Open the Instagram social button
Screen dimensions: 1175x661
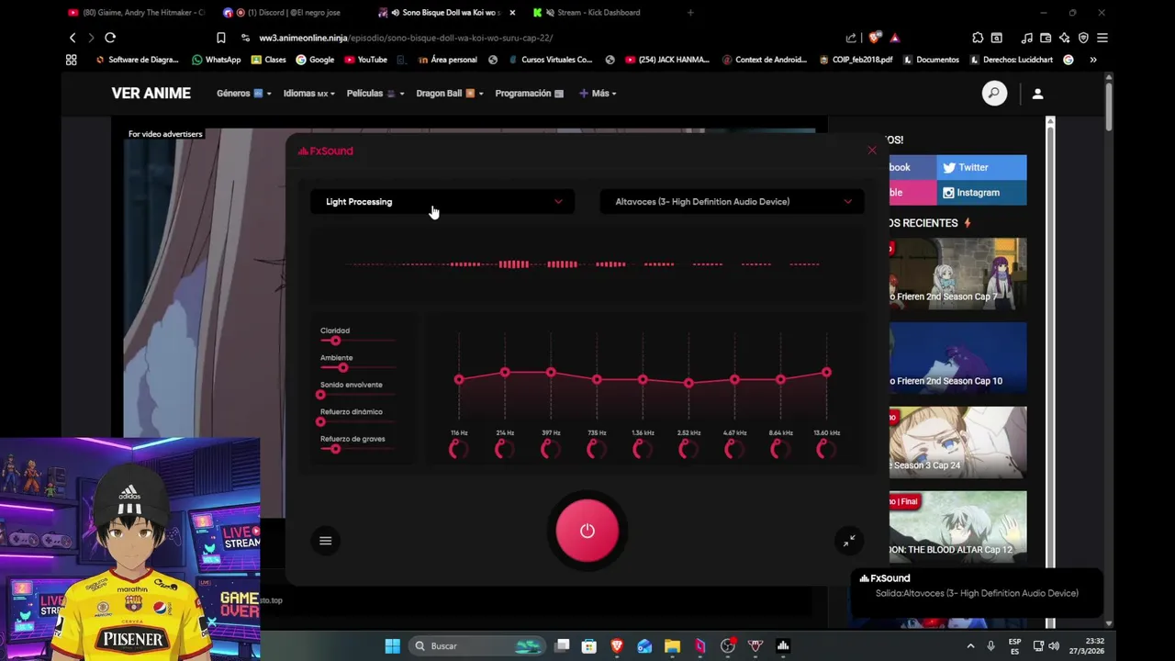coord(981,193)
